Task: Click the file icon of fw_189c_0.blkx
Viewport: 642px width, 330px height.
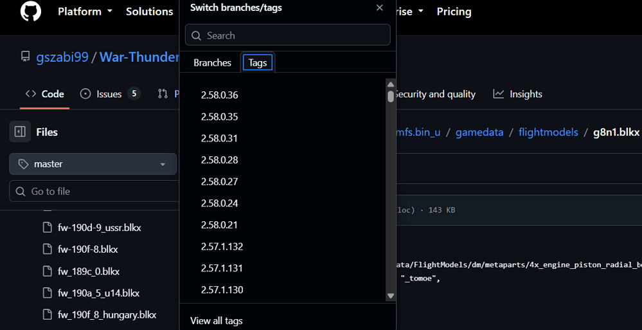Action: pyautogui.click(x=48, y=271)
